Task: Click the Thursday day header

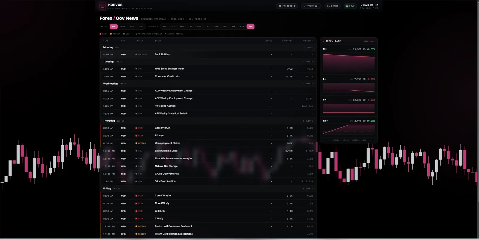Action: [x=208, y=121]
